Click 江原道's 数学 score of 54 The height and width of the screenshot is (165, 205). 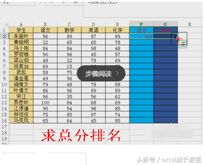pos(69,109)
